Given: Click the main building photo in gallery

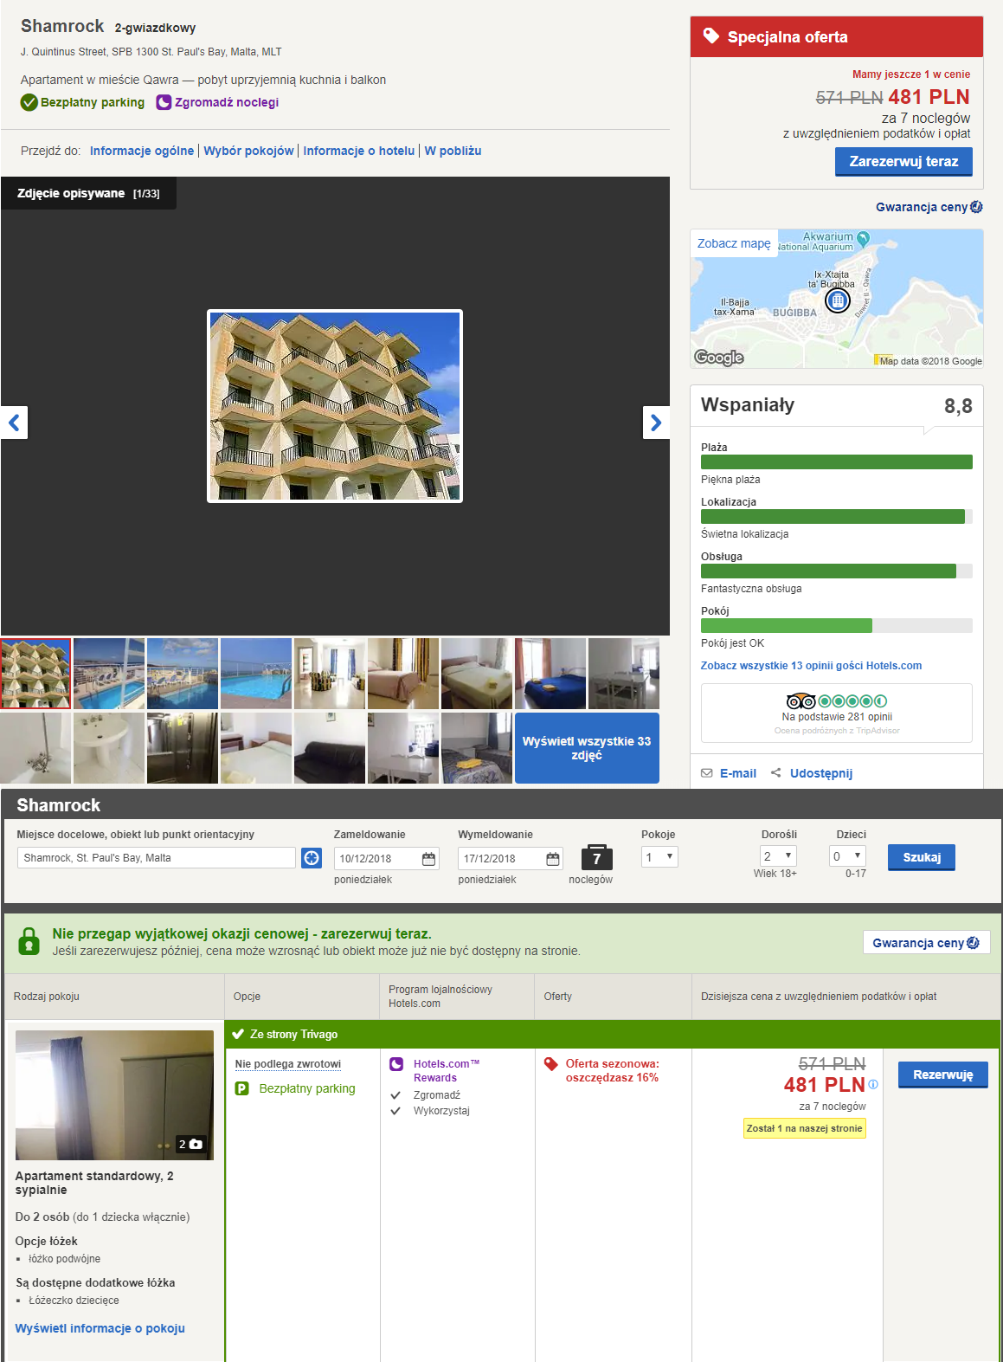Looking at the screenshot, I should 335,406.
